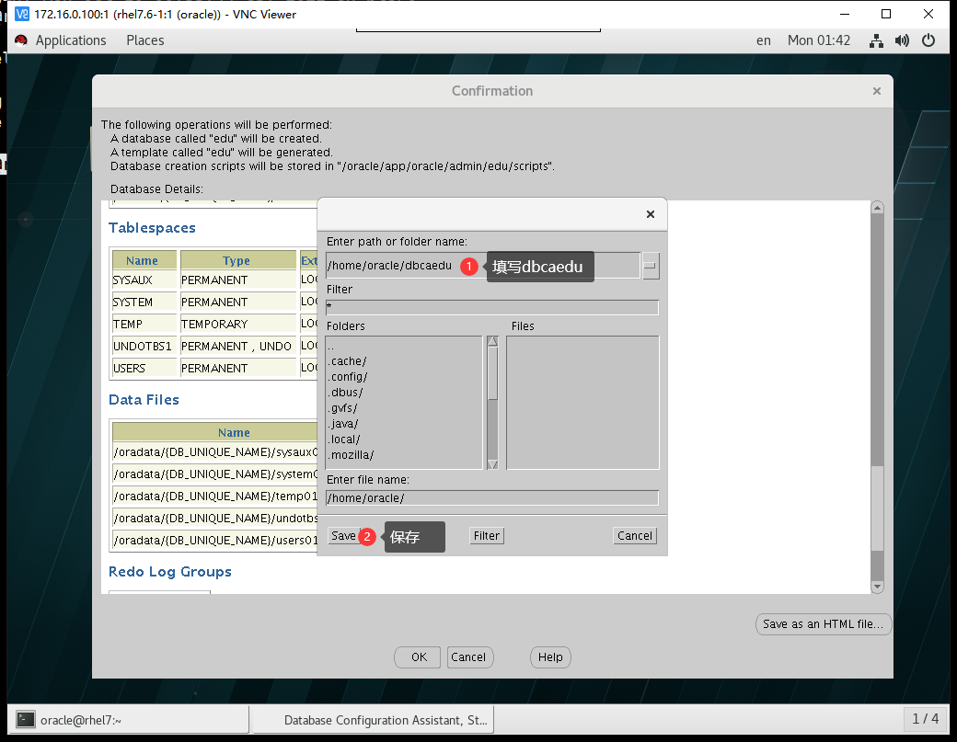Click the terminal icon in the taskbar
This screenshot has width=957, height=742.
[26, 719]
